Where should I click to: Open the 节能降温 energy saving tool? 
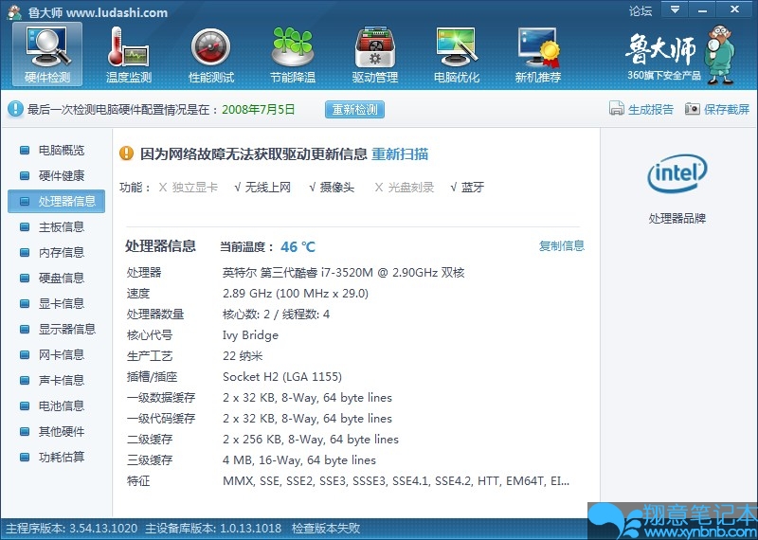click(x=293, y=55)
